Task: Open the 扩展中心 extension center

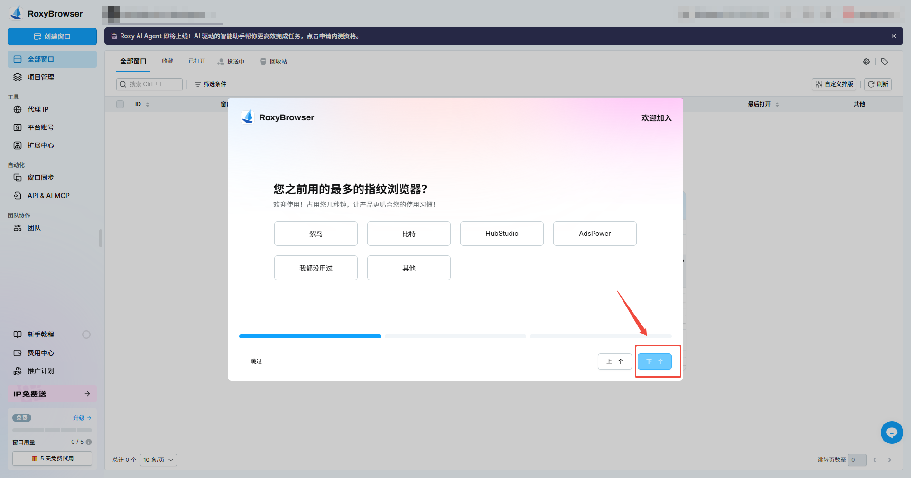Action: tap(40, 145)
